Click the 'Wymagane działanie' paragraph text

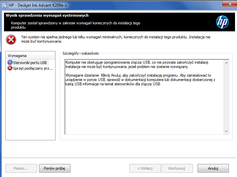tap(140, 80)
